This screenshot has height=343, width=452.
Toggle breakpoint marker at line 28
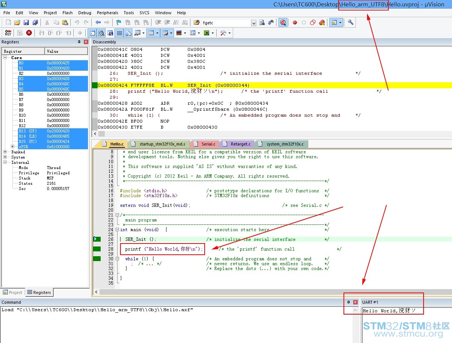pyautogui.click(x=97, y=249)
